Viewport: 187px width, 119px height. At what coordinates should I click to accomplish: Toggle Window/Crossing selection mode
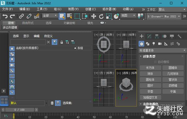coord(85,16)
